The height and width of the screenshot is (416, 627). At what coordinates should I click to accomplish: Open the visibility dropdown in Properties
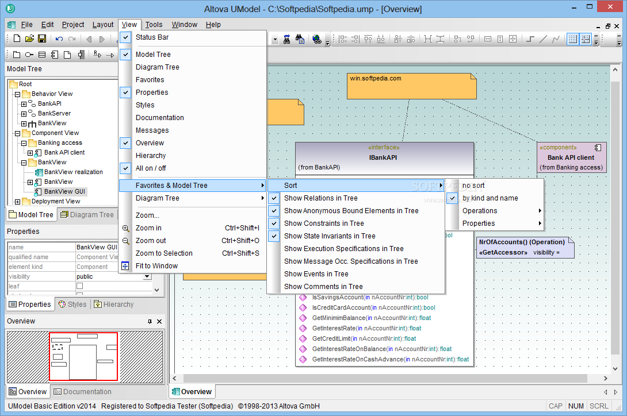(147, 276)
